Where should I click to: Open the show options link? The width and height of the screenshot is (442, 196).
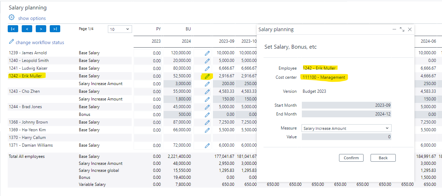tap(32, 18)
